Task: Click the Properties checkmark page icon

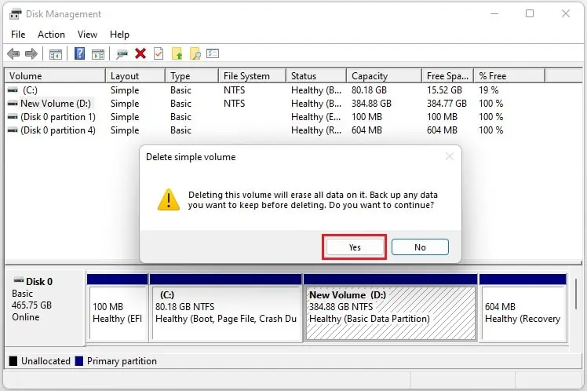Action: coord(159,53)
